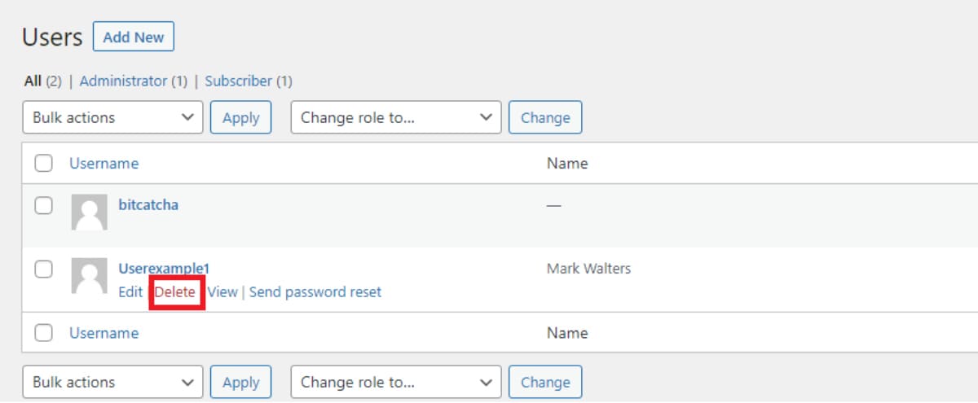Check the Userexample1 row checkbox

[x=44, y=269]
